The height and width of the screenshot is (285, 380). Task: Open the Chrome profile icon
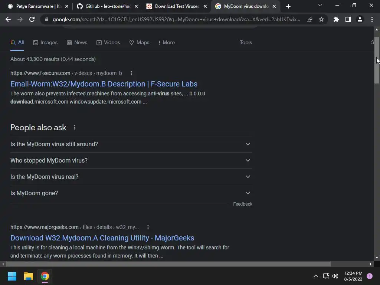click(x=360, y=19)
